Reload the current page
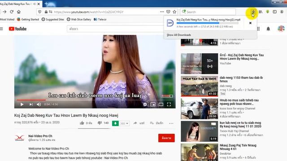 click(x=12, y=12)
